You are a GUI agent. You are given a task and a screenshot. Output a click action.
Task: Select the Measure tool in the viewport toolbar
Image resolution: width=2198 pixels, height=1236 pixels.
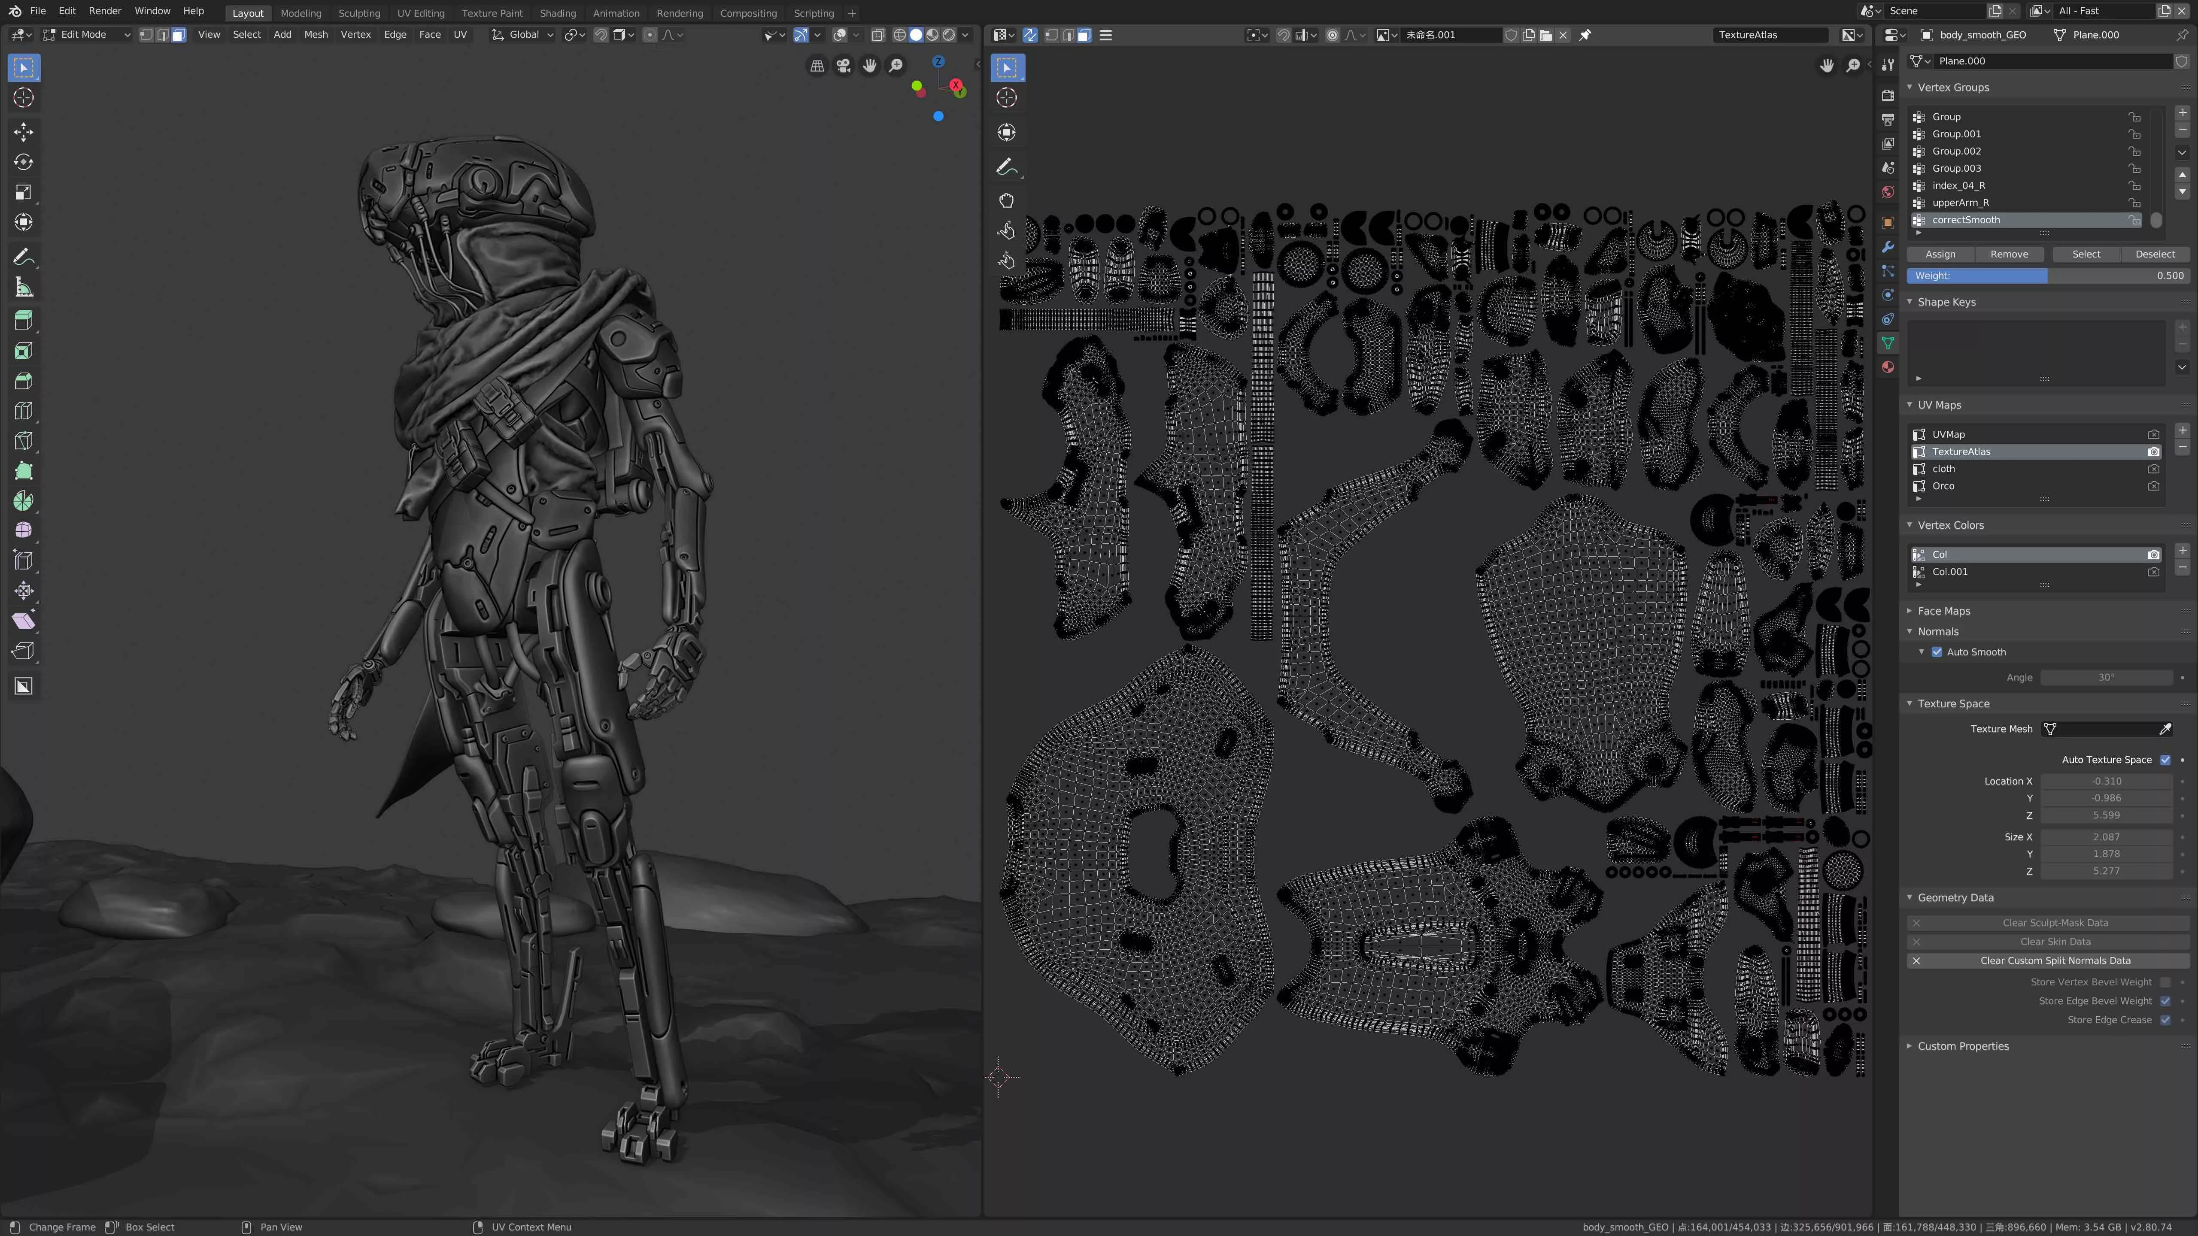(x=23, y=288)
